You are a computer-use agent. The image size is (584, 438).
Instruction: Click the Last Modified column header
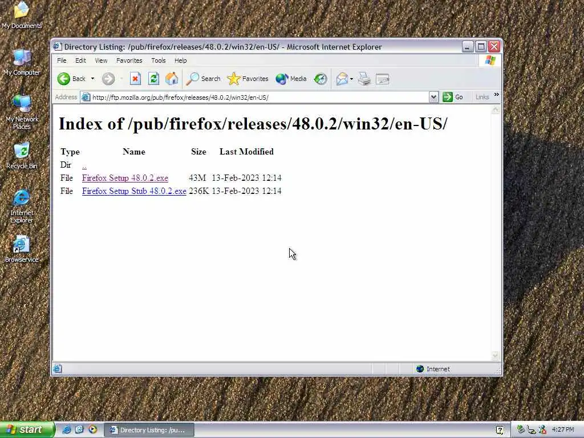coord(246,152)
